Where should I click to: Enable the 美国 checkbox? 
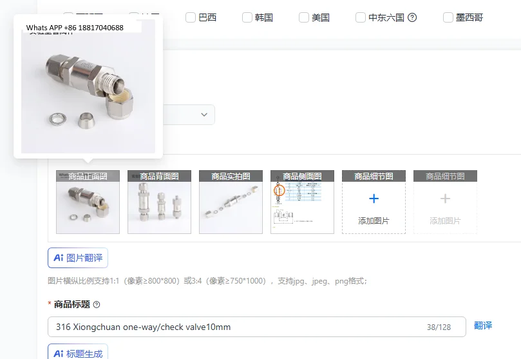coord(304,17)
